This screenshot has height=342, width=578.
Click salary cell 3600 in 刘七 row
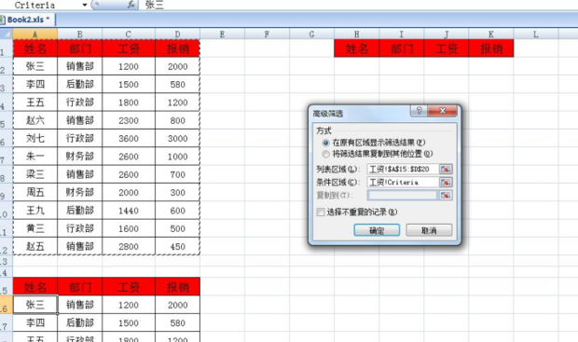pos(129,138)
